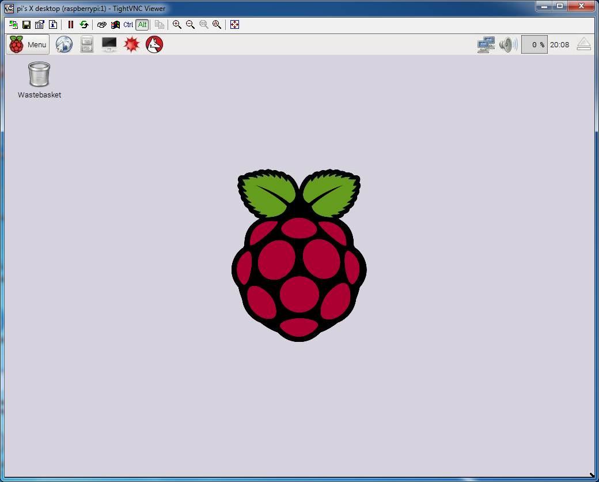Viewport: 599px width, 482px height.
Task: Click the panel clock showing 20:08
Action: click(x=560, y=45)
